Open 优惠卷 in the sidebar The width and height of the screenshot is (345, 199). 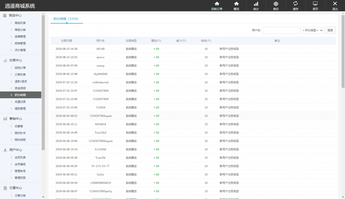click(x=19, y=126)
